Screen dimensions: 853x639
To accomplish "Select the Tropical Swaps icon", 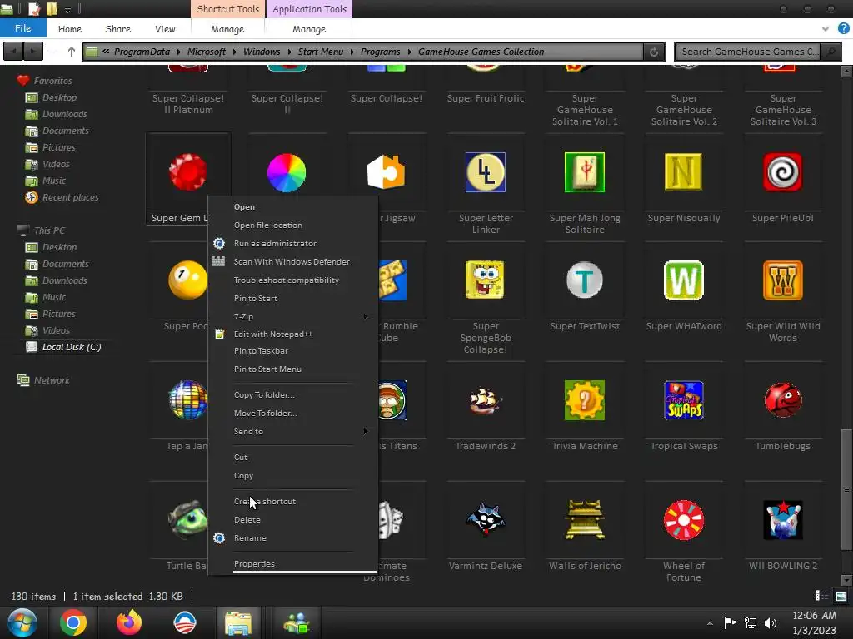I will 684,400.
